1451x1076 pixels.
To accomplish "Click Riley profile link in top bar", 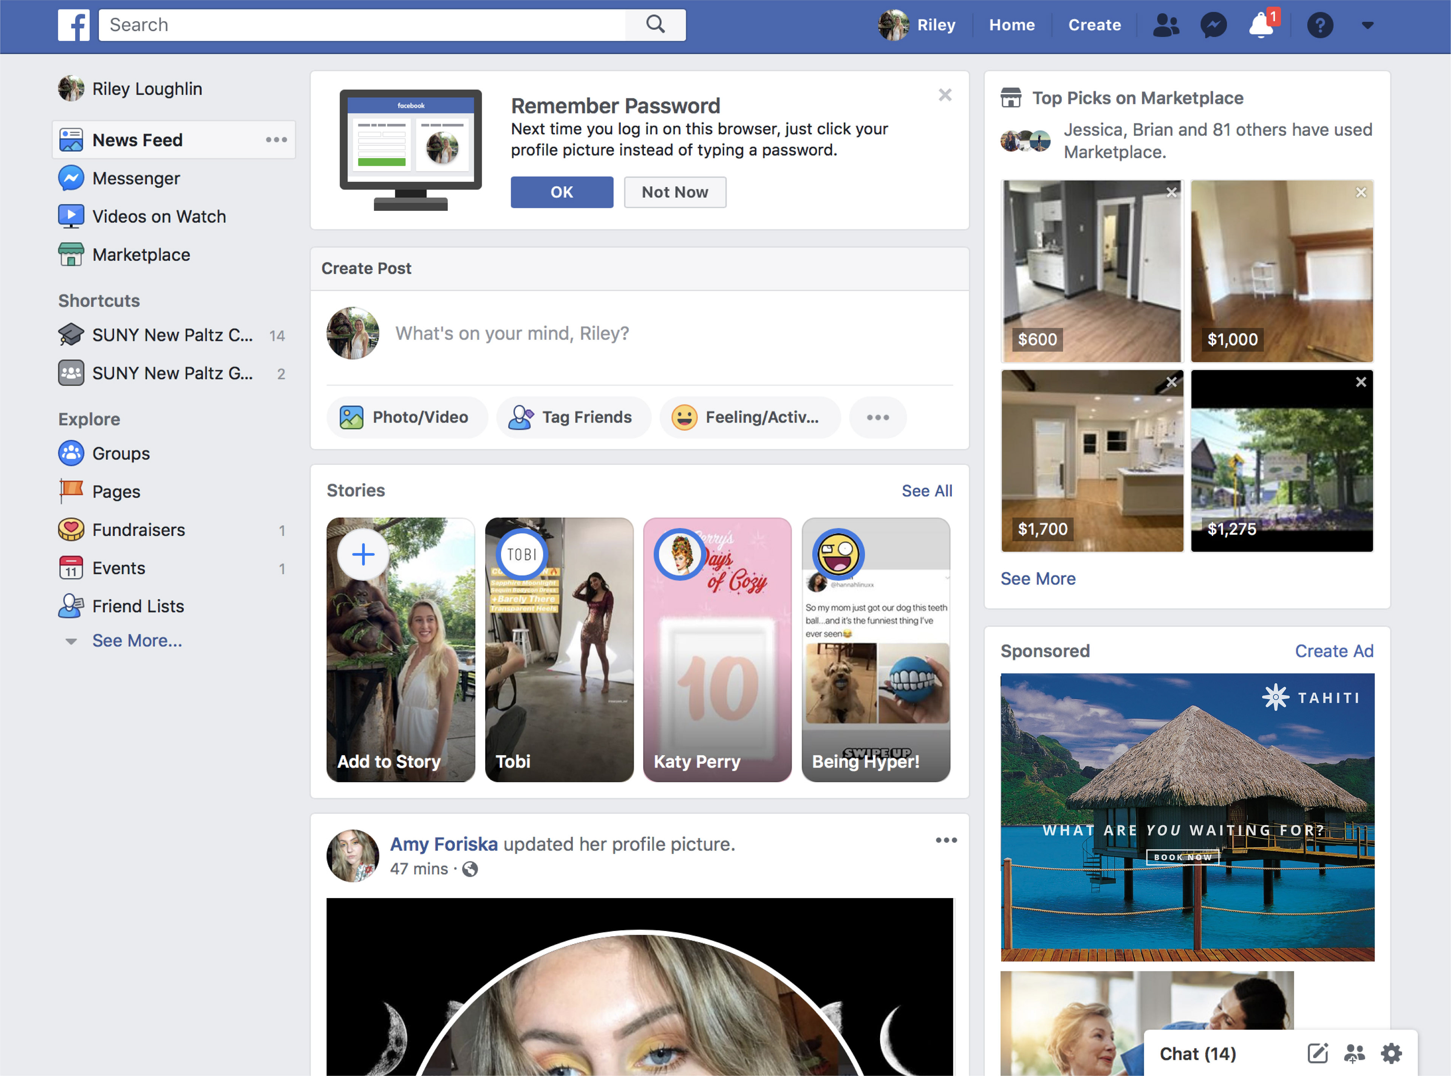I will 917,25.
